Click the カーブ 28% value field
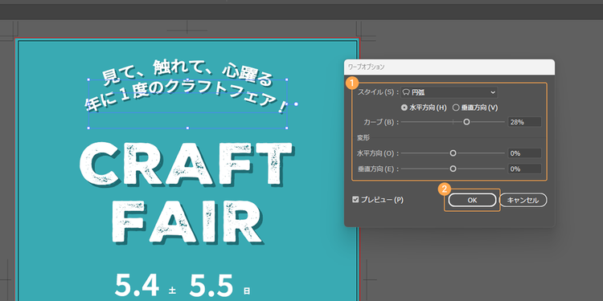Screen dimensions: 603x301 coord(524,122)
